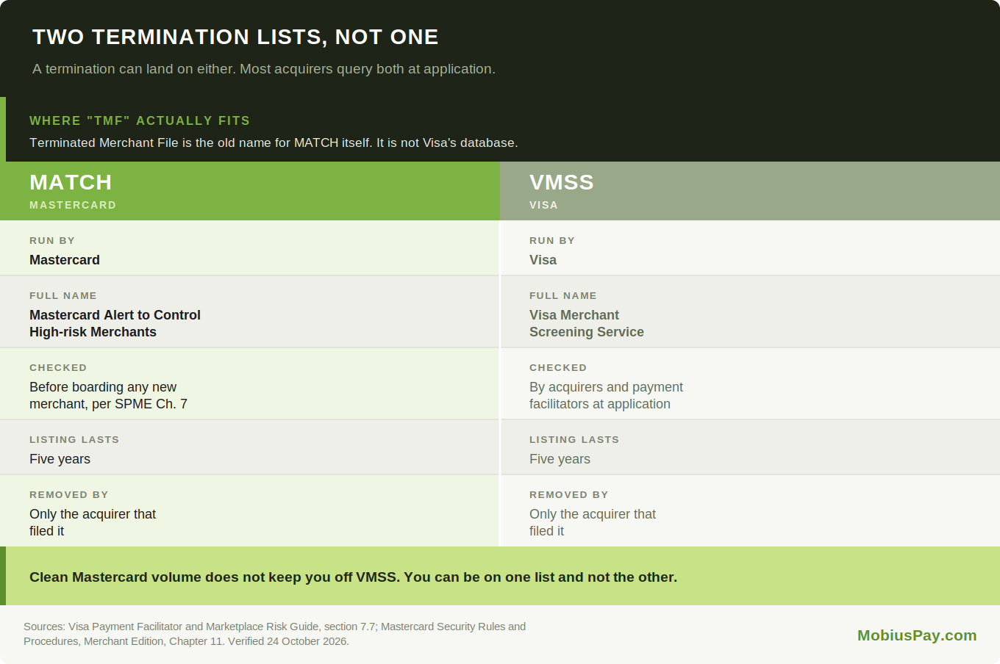Select "Only the acquirer that filed it" under VMSS

(593, 522)
